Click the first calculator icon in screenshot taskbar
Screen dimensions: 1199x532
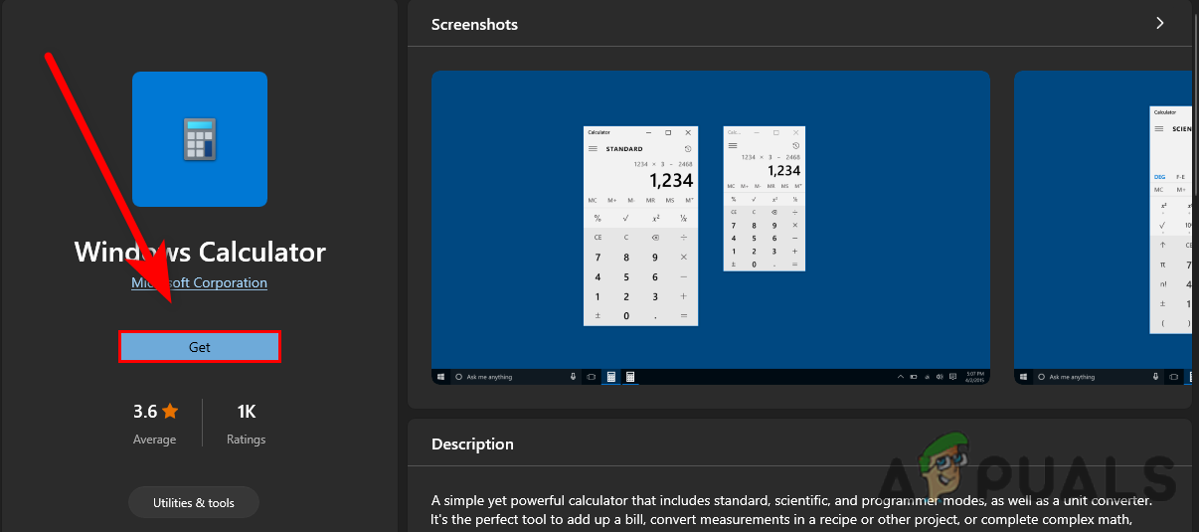click(610, 377)
